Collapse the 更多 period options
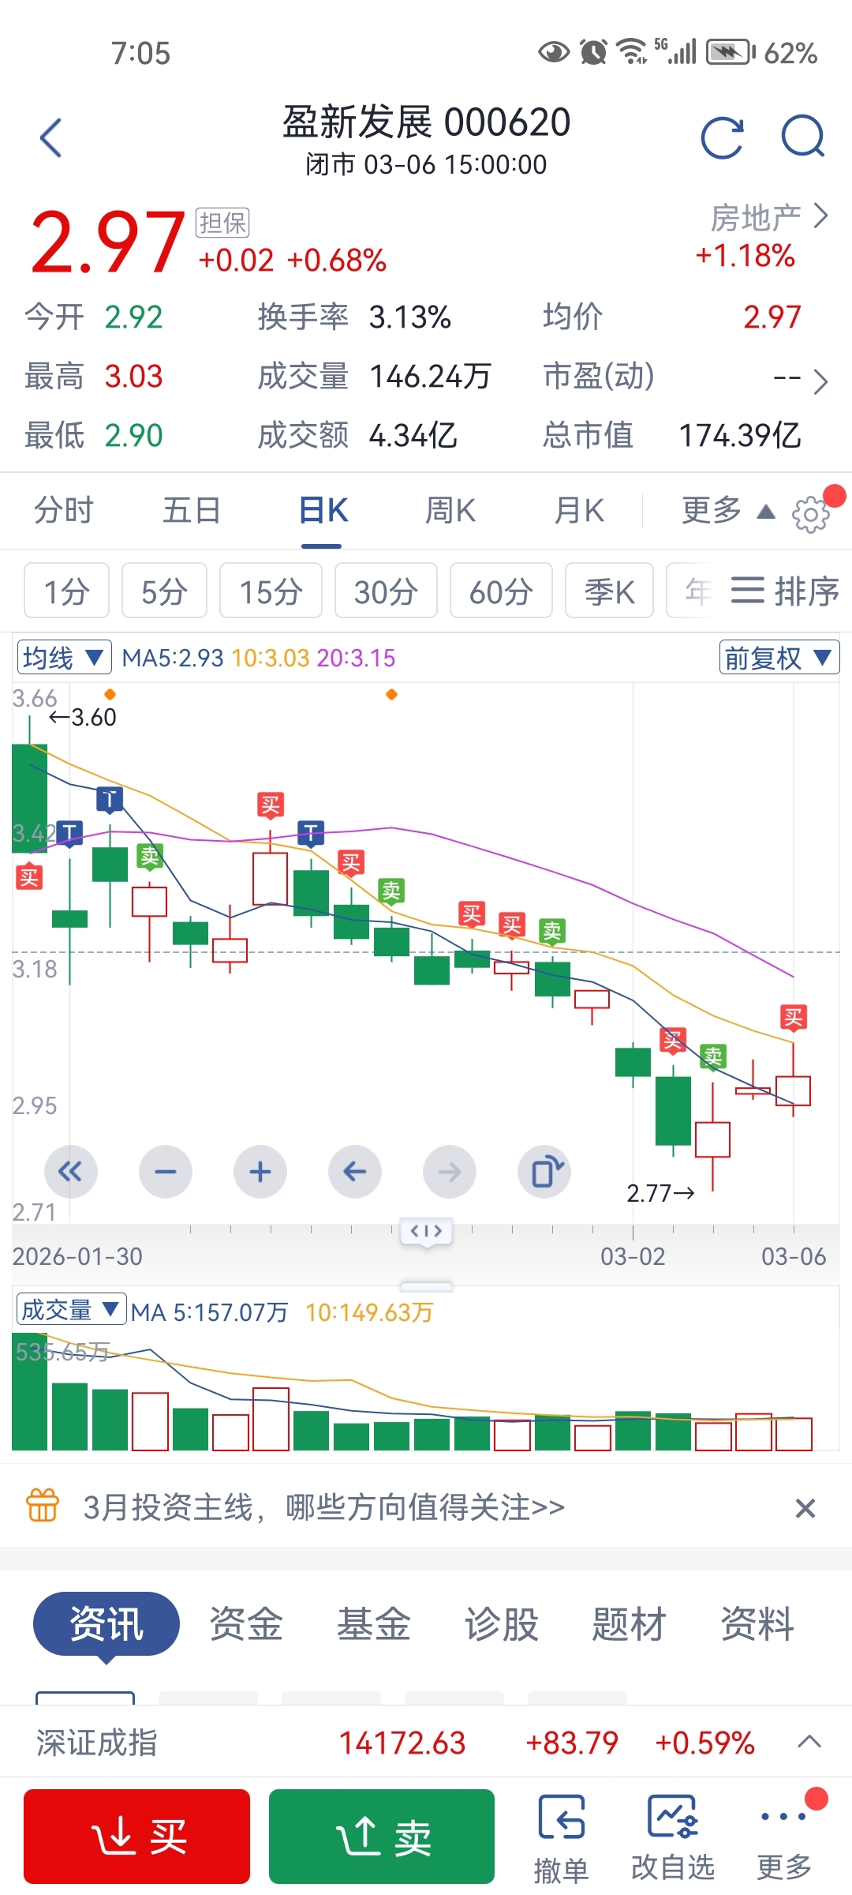The height and width of the screenshot is (1895, 852). 726,511
